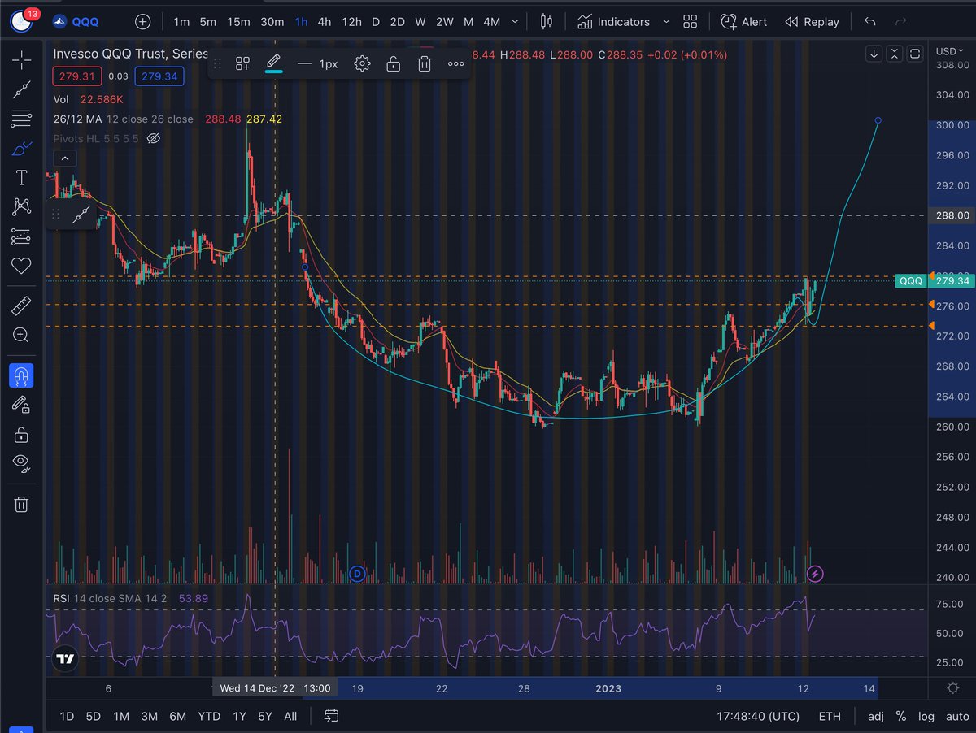Open the Measure ruler tool
976x733 pixels.
[x=20, y=306]
